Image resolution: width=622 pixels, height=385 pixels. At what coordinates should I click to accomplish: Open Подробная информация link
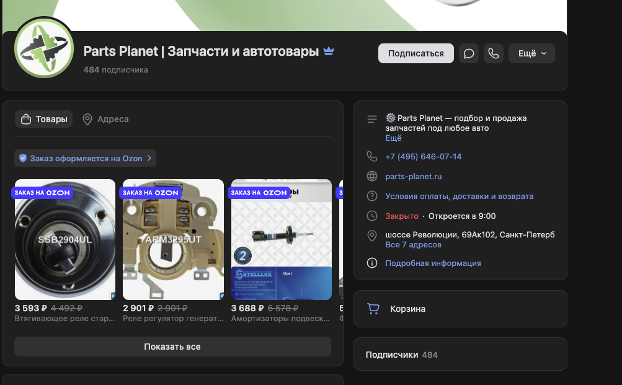coord(433,263)
